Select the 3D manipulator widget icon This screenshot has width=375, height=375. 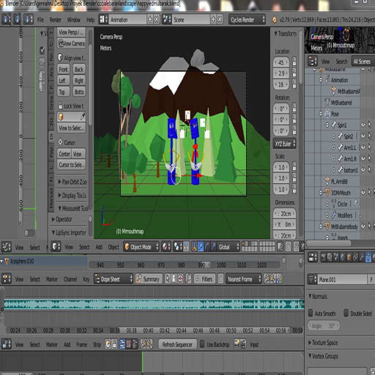click(194, 247)
